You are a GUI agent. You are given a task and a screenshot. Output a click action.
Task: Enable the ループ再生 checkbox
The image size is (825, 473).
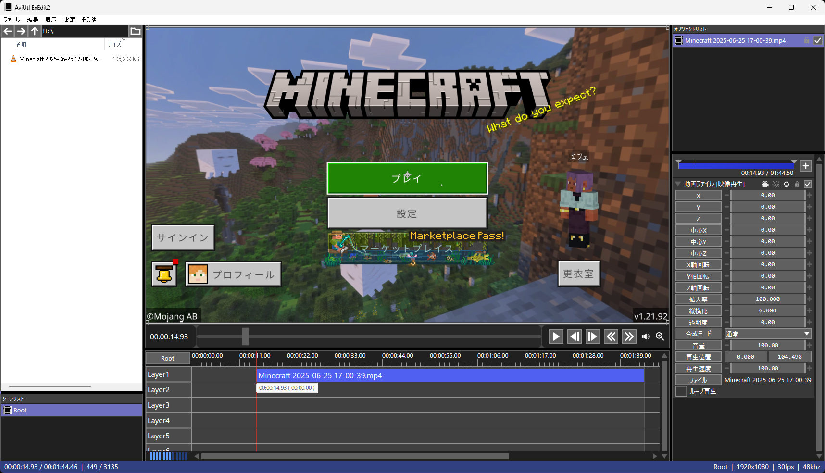(x=681, y=391)
